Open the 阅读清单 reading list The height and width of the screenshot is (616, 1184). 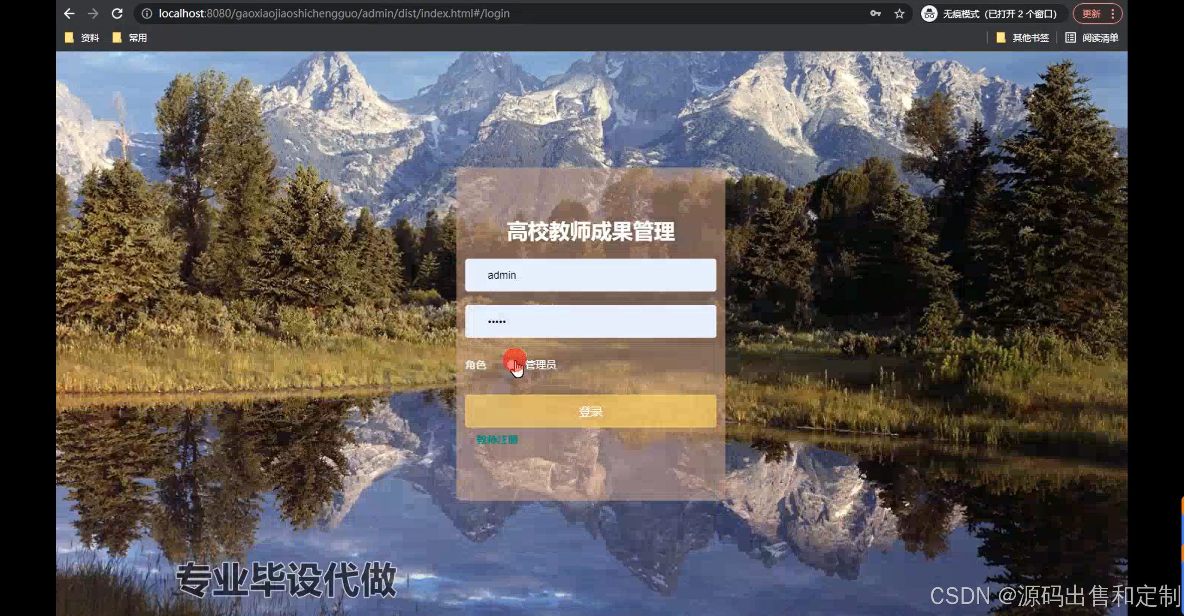[x=1092, y=37]
